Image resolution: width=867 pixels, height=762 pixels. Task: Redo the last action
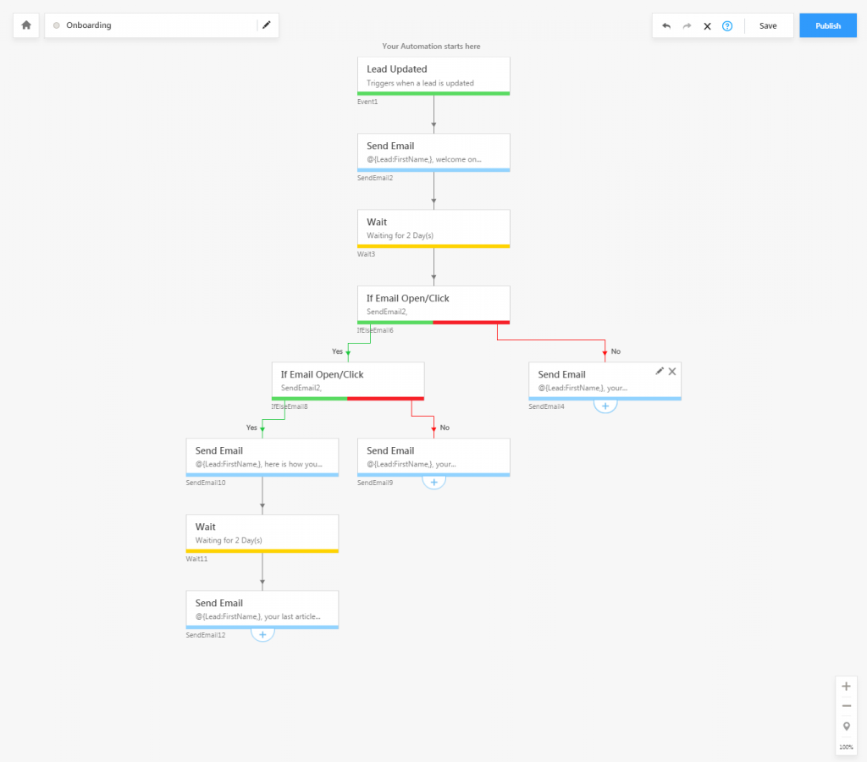(687, 26)
